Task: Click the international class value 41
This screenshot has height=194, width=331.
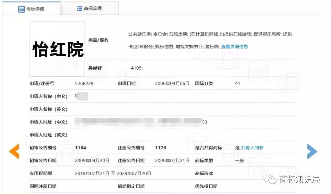Action: tap(238, 83)
